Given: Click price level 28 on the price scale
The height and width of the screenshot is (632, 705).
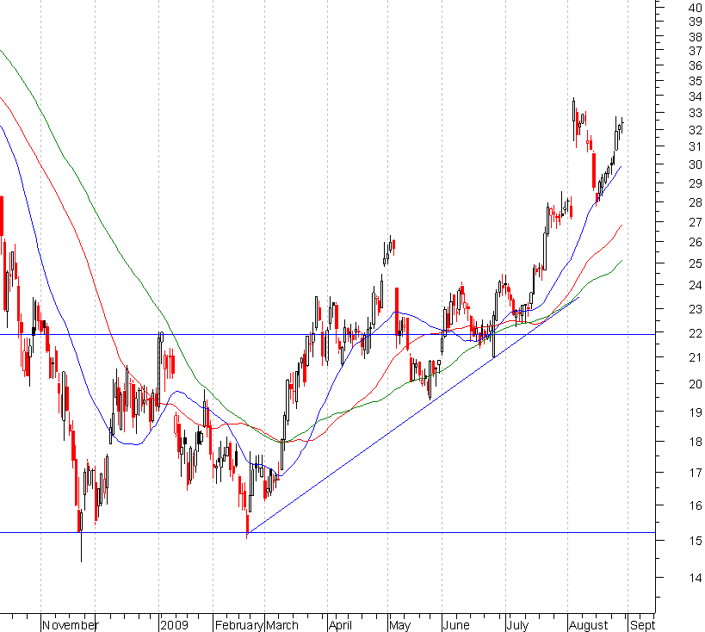Looking at the screenshot, I should (696, 203).
